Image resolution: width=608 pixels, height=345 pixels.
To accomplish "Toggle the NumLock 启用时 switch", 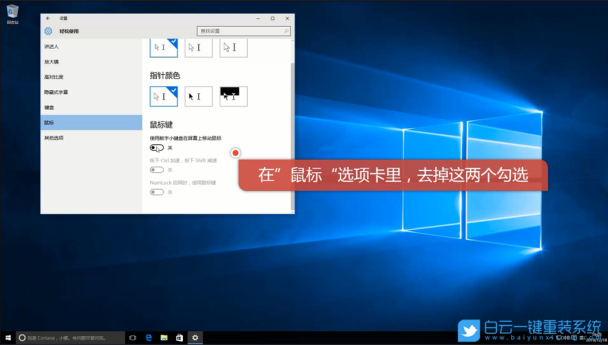I will click(157, 192).
